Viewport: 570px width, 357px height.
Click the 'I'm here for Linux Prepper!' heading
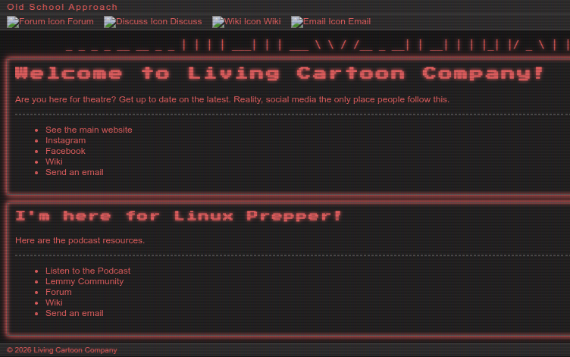click(178, 216)
